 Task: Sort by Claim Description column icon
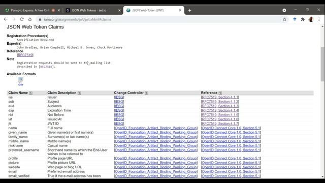[79, 93]
